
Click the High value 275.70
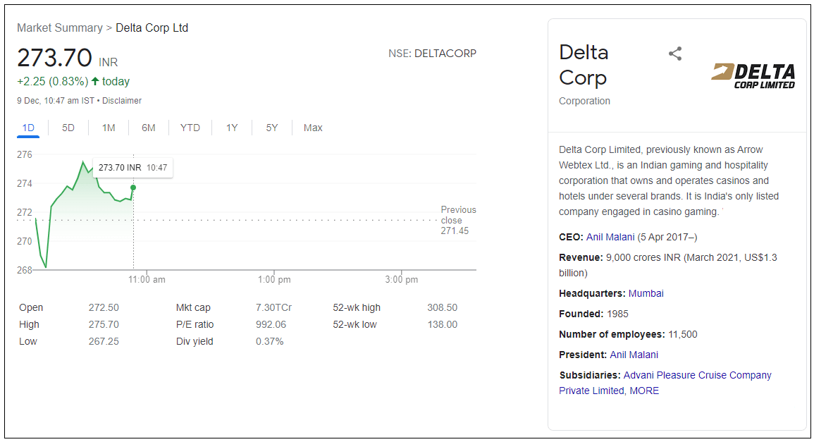tap(104, 324)
